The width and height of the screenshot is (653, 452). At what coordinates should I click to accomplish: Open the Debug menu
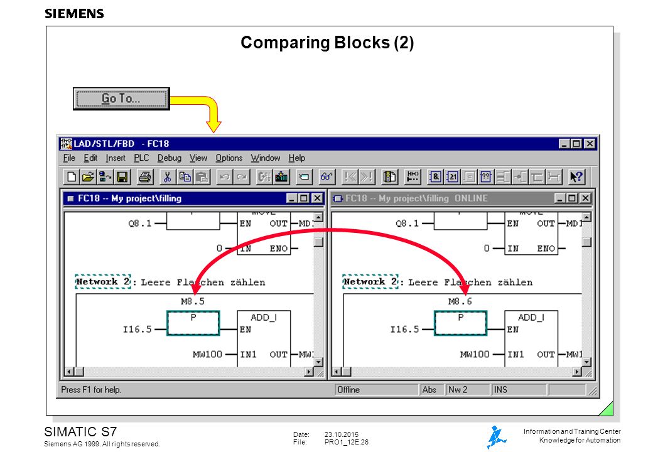169,158
